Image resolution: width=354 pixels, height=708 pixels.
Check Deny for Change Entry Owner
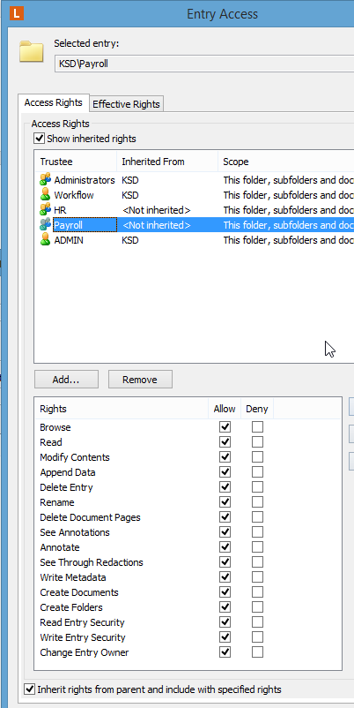pos(258,652)
